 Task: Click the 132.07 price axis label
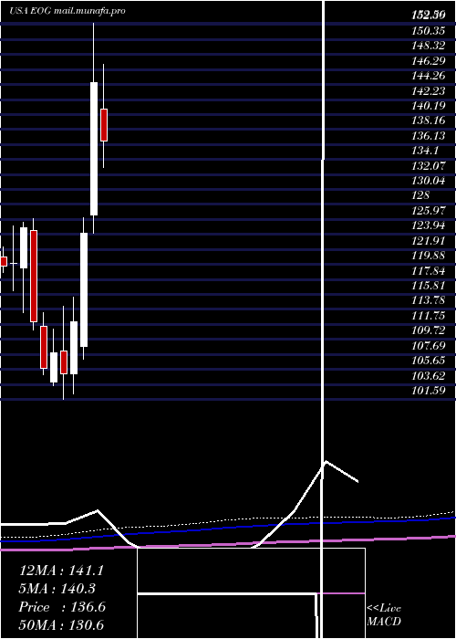428,166
